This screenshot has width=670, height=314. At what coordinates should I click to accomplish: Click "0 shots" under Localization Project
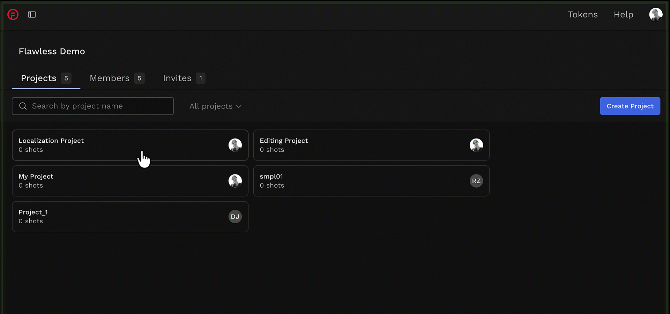point(31,150)
